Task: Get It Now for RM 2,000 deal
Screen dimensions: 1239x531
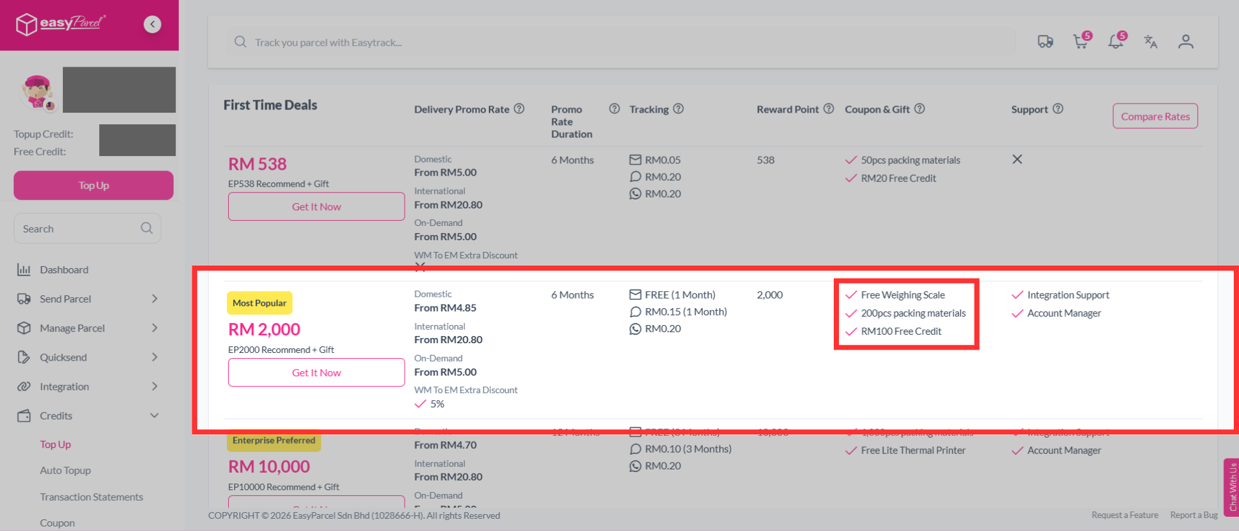Action: [x=316, y=372]
